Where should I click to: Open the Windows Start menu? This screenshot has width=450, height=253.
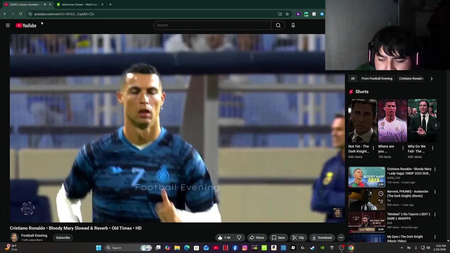pos(99,248)
